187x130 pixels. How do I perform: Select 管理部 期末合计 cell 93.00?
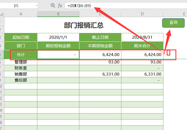click(x=142, y=62)
